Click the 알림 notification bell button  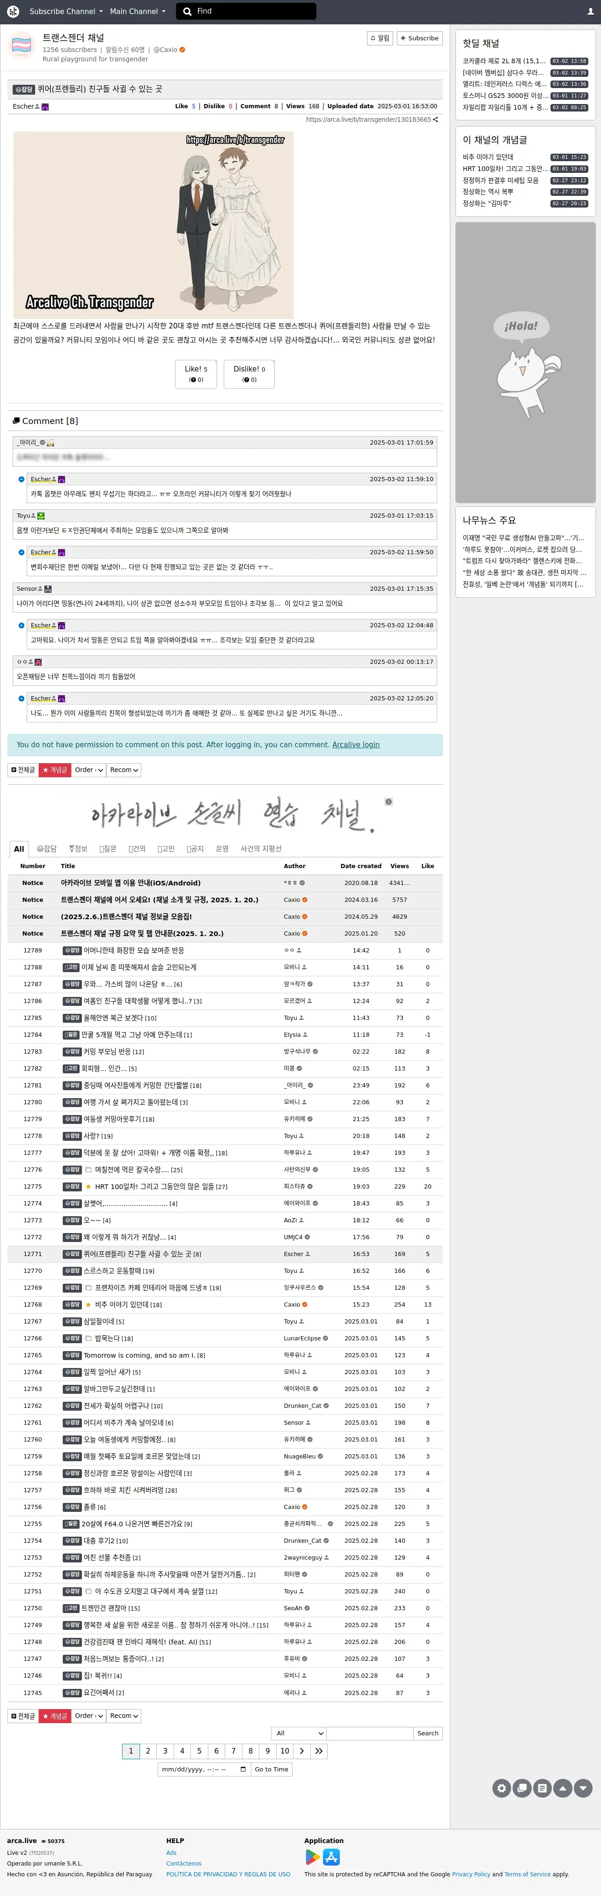pos(380,38)
